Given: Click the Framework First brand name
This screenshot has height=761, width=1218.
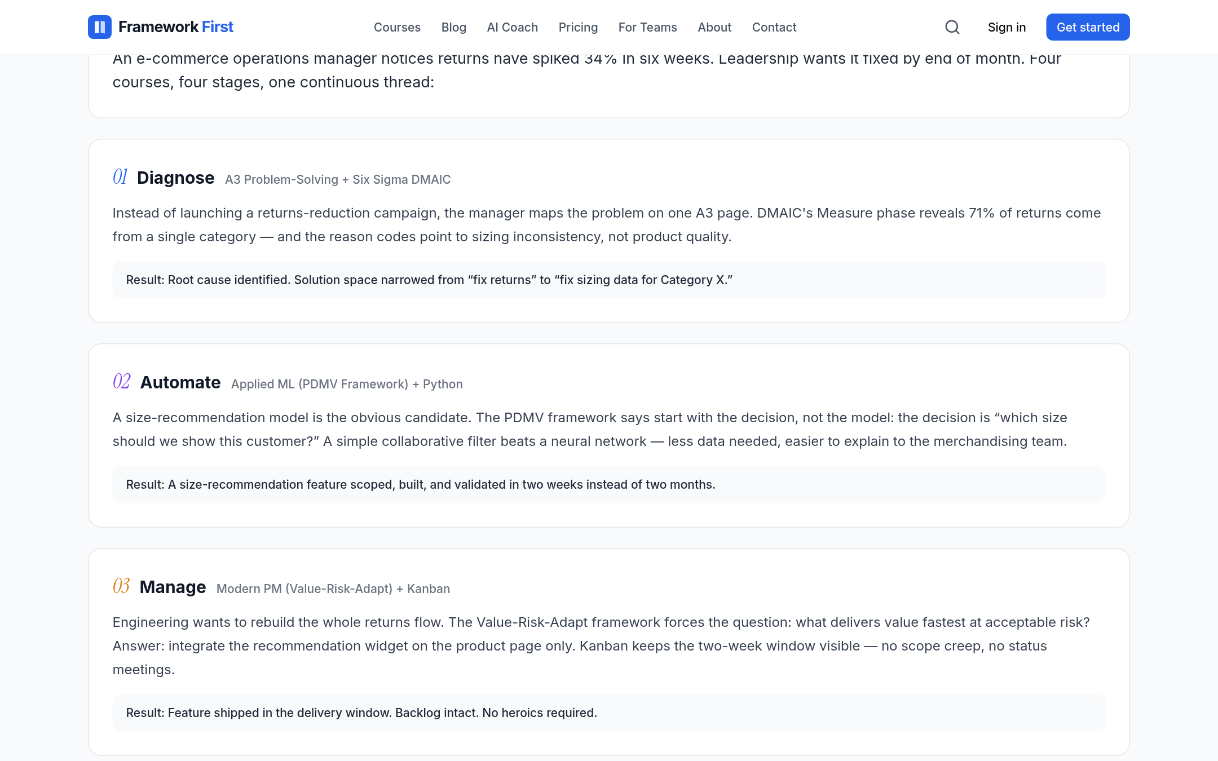Looking at the screenshot, I should click(x=176, y=27).
